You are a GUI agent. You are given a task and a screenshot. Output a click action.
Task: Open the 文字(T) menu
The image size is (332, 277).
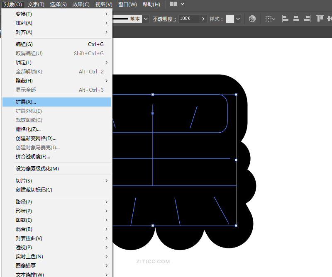(x=36, y=4)
